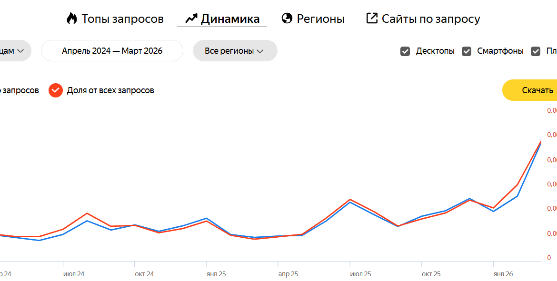The height and width of the screenshot is (281, 557).
Task: Click the external link icon for Сайты по запросу
Action: [x=372, y=19]
